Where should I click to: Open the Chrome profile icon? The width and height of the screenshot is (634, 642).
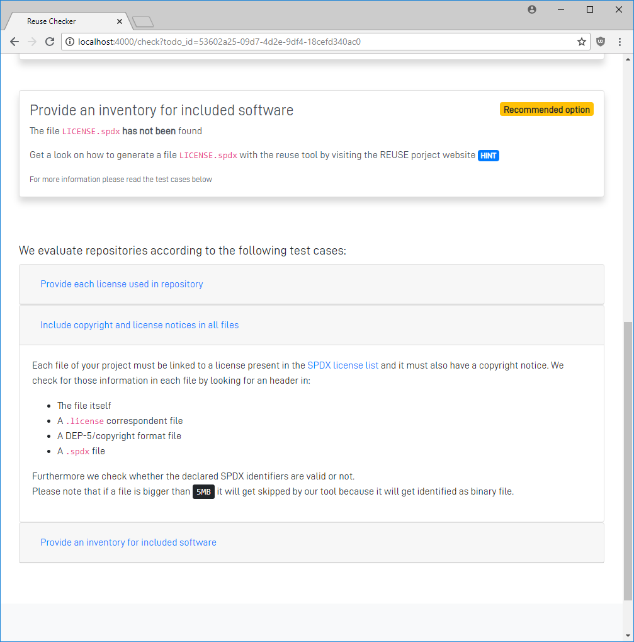(x=532, y=9)
